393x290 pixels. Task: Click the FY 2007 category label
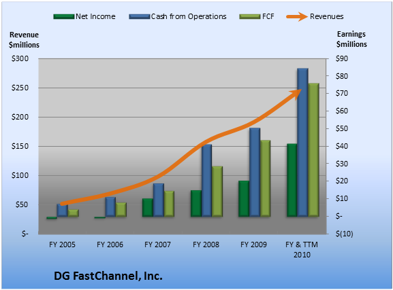tap(157, 244)
